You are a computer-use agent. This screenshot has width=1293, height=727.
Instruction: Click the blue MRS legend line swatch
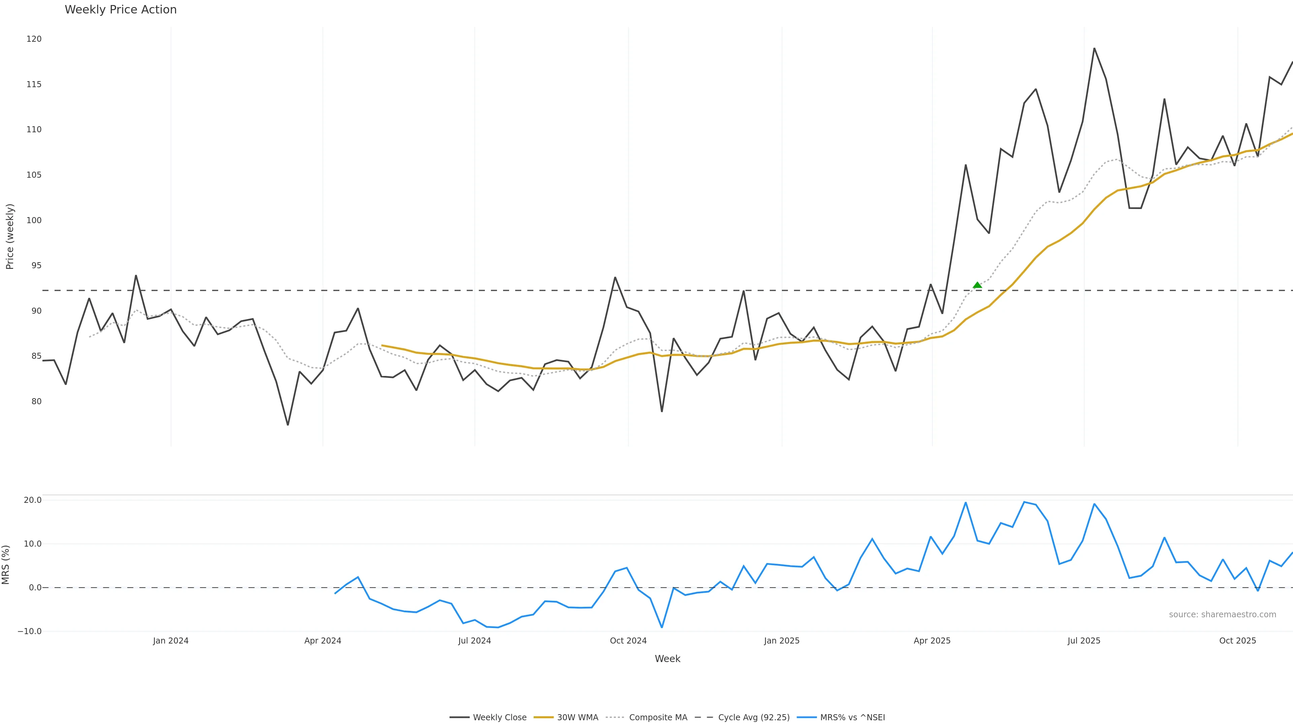click(807, 718)
